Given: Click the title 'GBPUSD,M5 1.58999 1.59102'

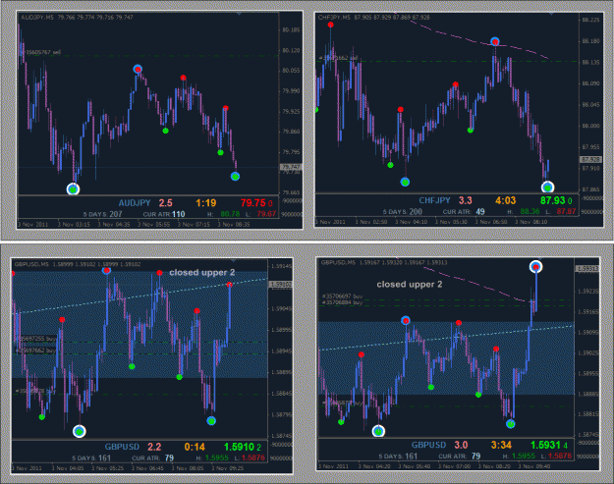Looking at the screenshot, I should click(78, 264).
